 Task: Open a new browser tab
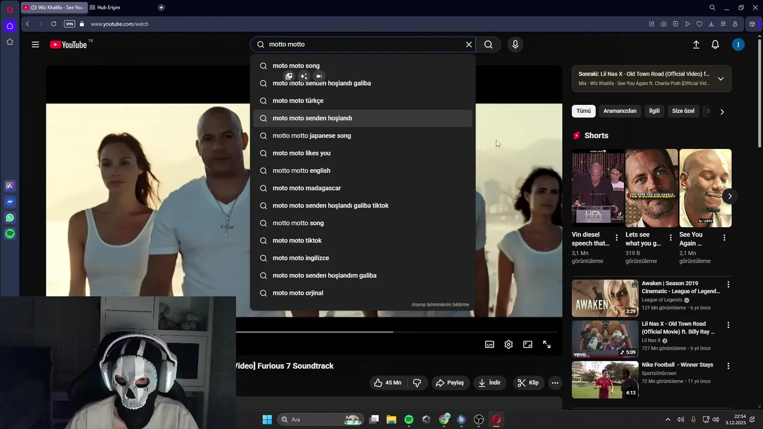[x=161, y=8]
